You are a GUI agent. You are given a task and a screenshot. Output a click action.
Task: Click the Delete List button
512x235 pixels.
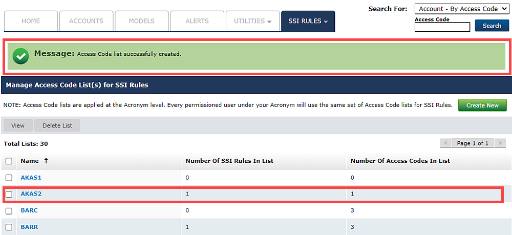coord(57,125)
